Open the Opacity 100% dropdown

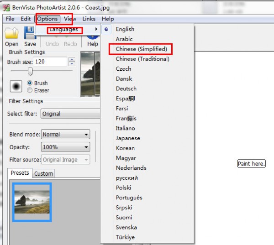(x=65, y=147)
